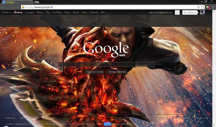216x127 pixels.
Task: Open the Pubblicità footer link
Action: (10, 118)
